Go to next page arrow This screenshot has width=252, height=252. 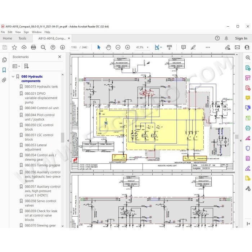point(63,47)
